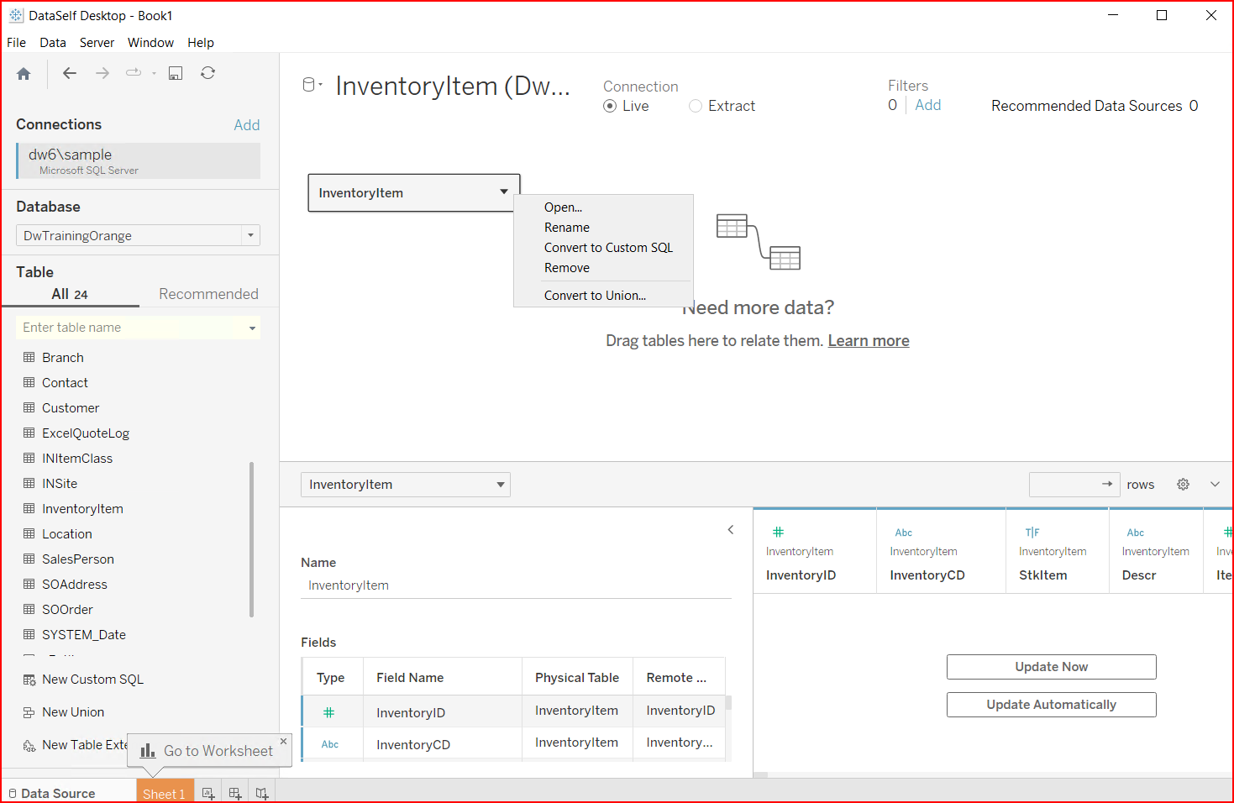
Task: Click the Home icon in toolbar
Action: pos(24,74)
